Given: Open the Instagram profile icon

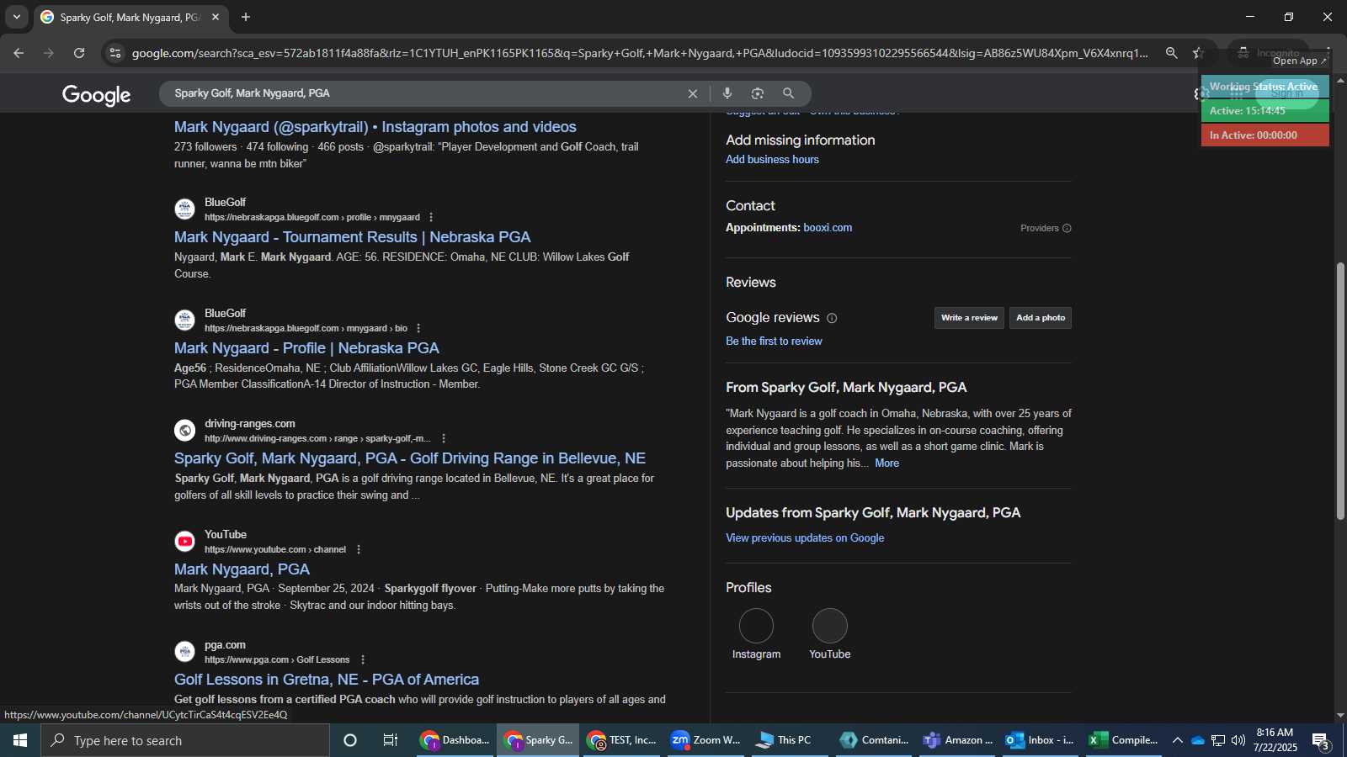Looking at the screenshot, I should click(756, 626).
